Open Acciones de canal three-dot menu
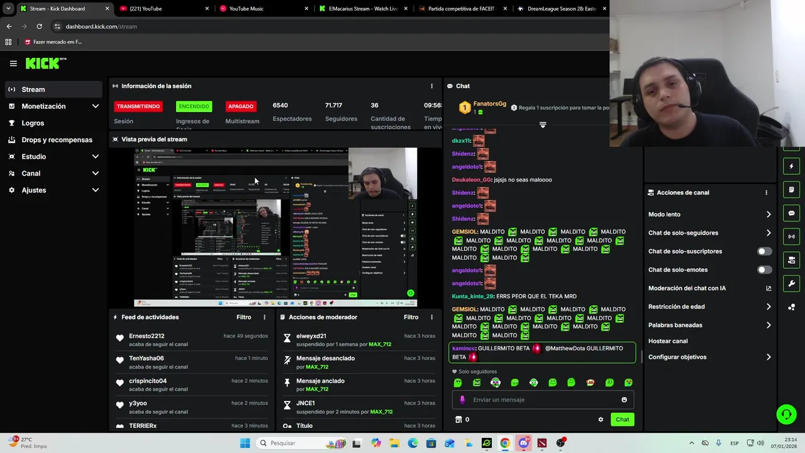The height and width of the screenshot is (453, 805). [x=766, y=193]
